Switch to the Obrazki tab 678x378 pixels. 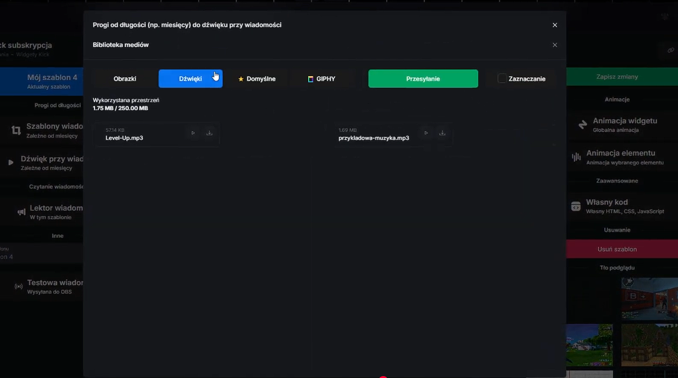tap(124, 79)
